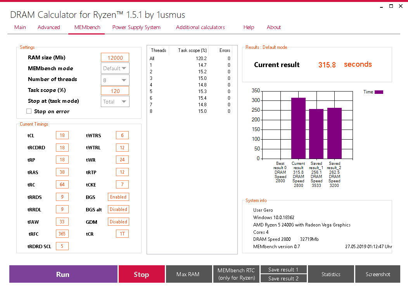Image resolution: width=408 pixels, height=299 pixels.
Task: Click the tWTRS value 6 field
Action: [122, 135]
